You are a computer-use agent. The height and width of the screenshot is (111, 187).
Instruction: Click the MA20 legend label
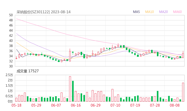point(163,12)
